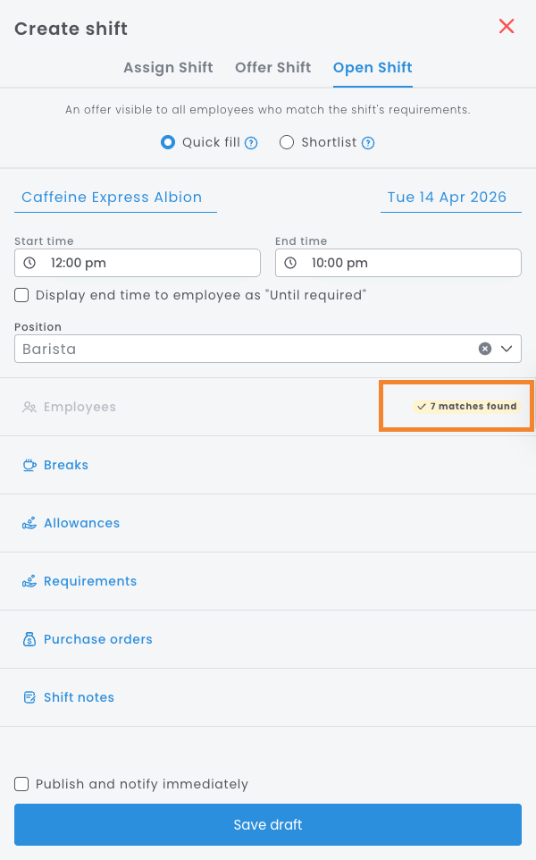Viewport: 536px width, 860px height.
Task: Clear the Barista position selection
Action: tap(485, 349)
